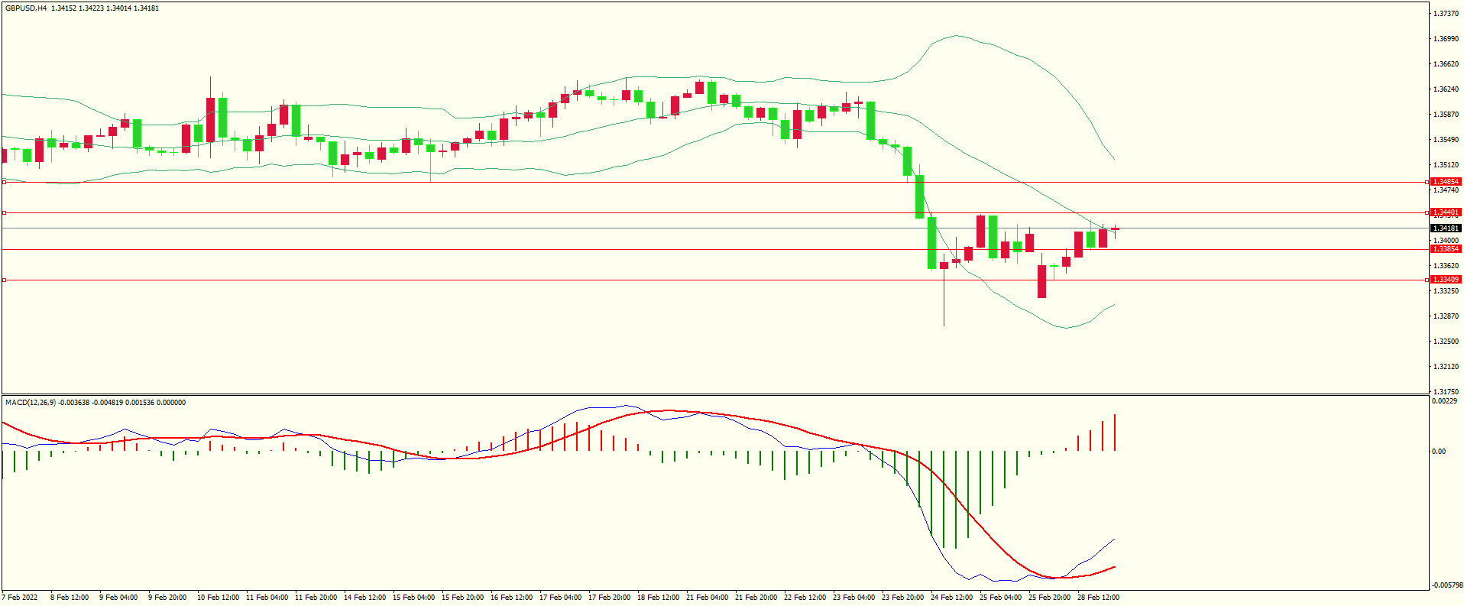
Task: Click the 10 Feb 12:00 time label
Action: (218, 598)
